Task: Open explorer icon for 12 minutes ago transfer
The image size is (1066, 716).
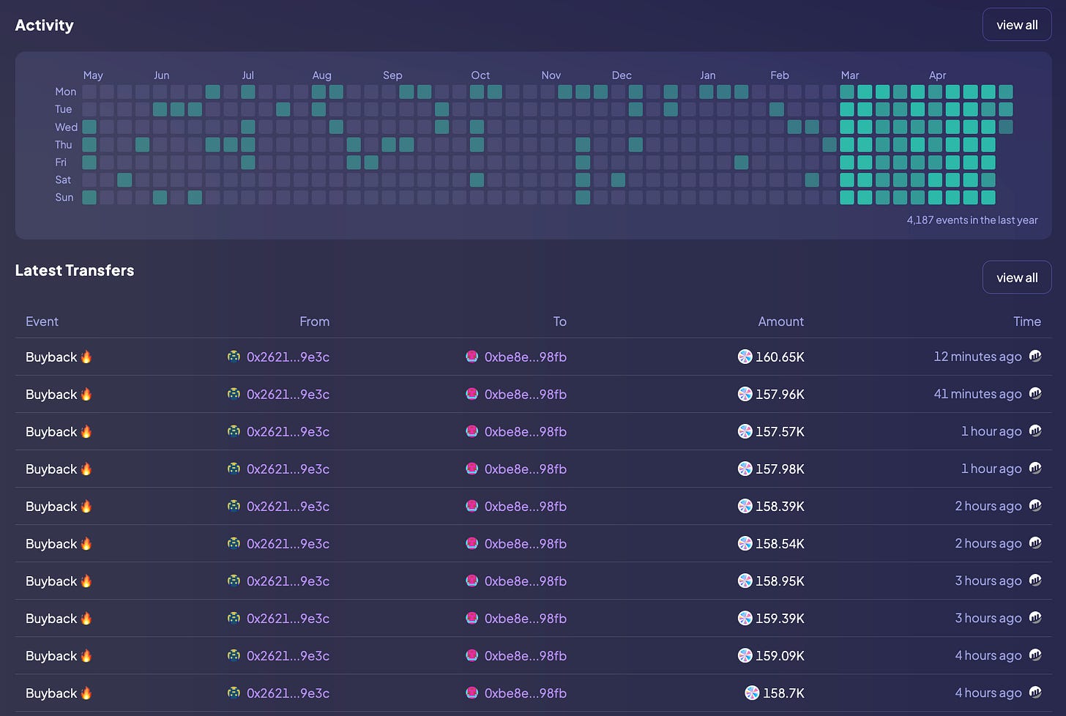Action: click(1035, 356)
